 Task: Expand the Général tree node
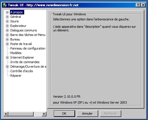coord(7,17)
